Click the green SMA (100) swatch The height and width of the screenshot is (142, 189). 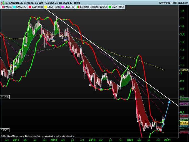[x=110, y=7]
